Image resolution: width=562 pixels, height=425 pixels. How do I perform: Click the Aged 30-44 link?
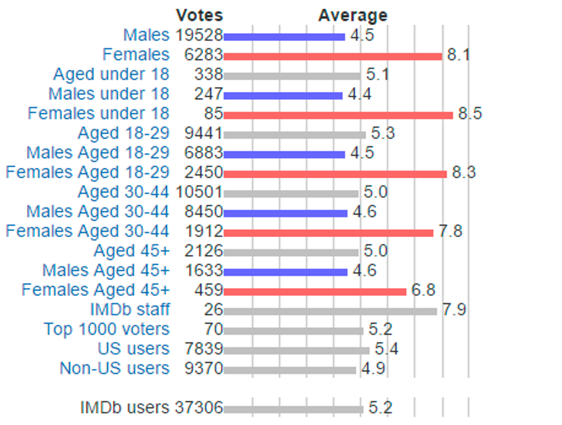click(123, 192)
